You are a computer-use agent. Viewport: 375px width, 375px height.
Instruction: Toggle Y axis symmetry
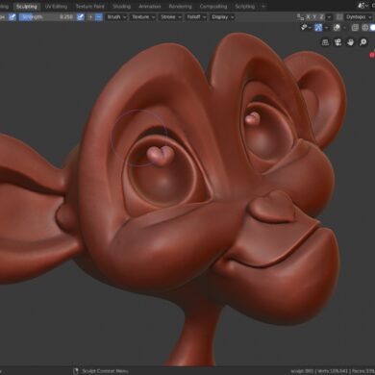[314, 17]
